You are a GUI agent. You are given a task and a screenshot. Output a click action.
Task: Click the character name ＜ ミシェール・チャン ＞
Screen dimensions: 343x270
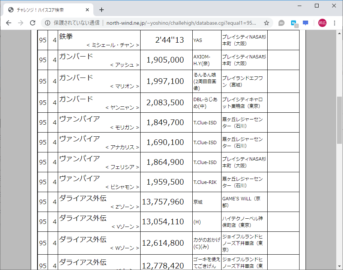113,45
